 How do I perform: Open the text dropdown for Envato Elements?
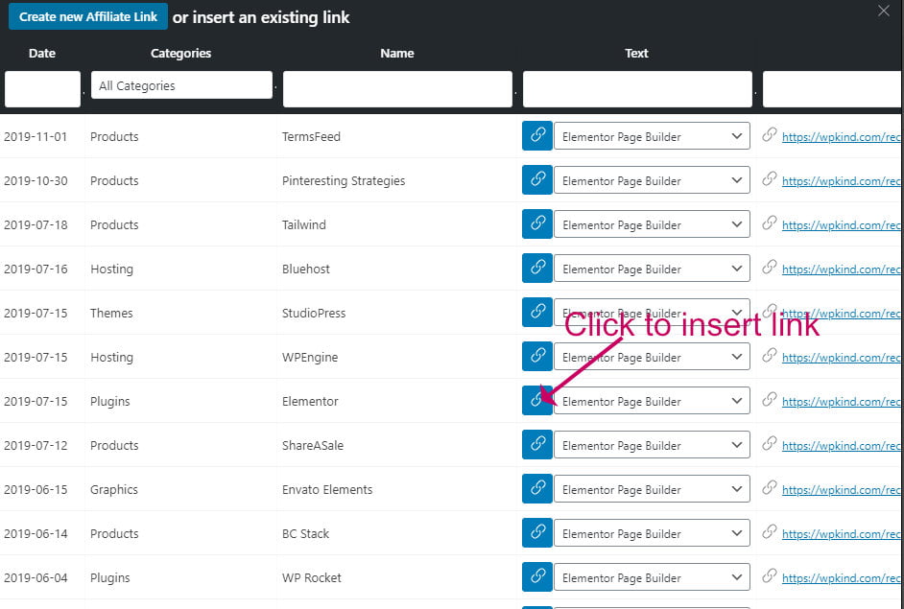click(652, 489)
